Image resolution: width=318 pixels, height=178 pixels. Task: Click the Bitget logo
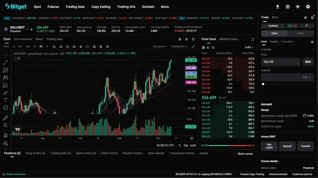pos(16,6)
